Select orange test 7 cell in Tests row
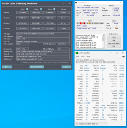Image resolution: width=127 pixels, height=128 pixels. point(89,23)
